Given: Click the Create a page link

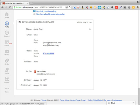Looking at the screenshot, I should [x=117, y=100].
